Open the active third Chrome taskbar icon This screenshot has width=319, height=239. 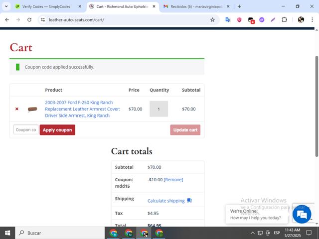[x=144, y=233]
